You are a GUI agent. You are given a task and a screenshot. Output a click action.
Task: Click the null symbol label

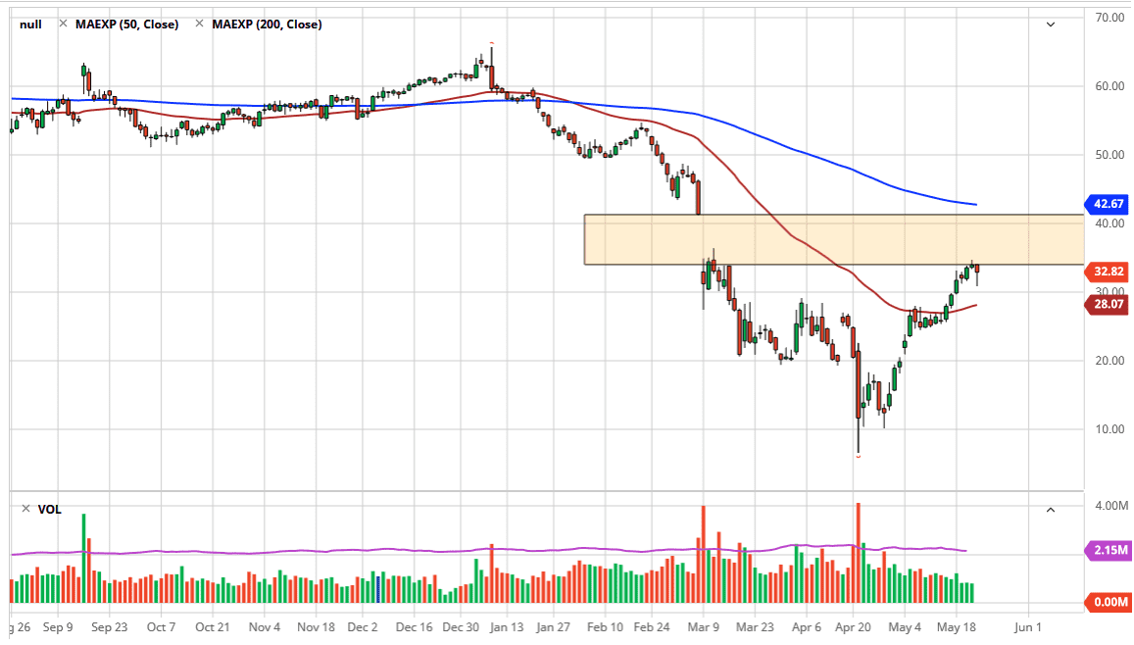coord(30,25)
